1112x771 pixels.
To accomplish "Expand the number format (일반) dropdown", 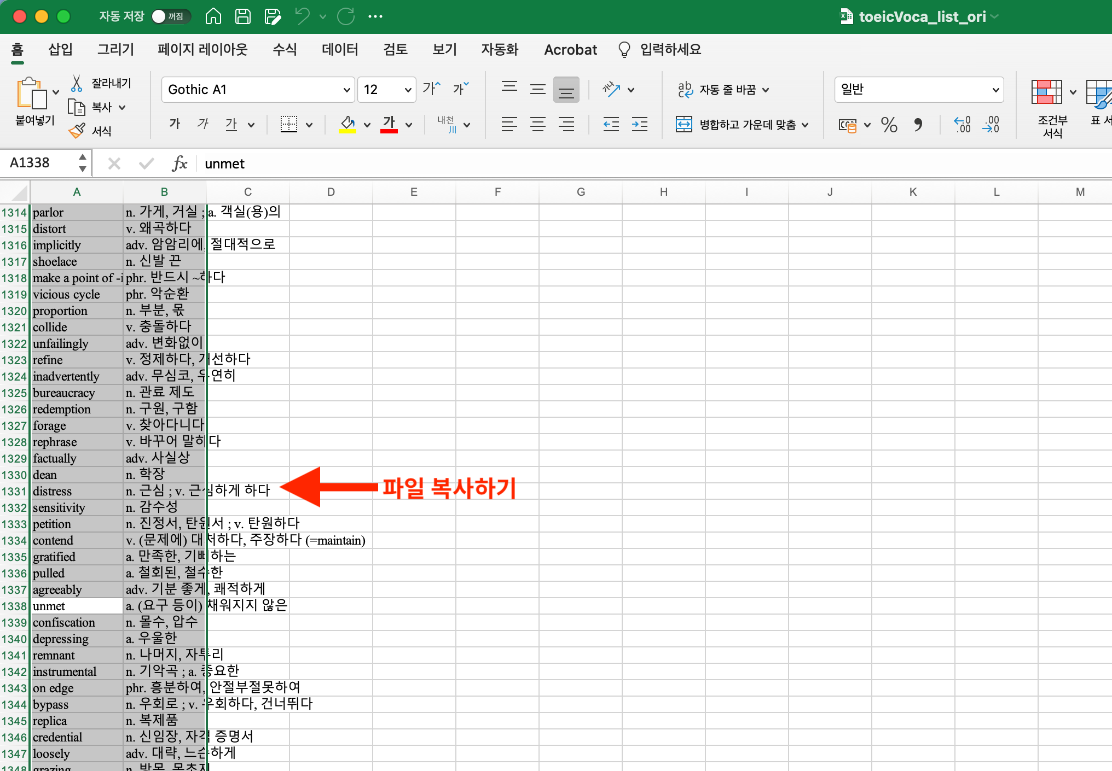I will pyautogui.click(x=995, y=90).
